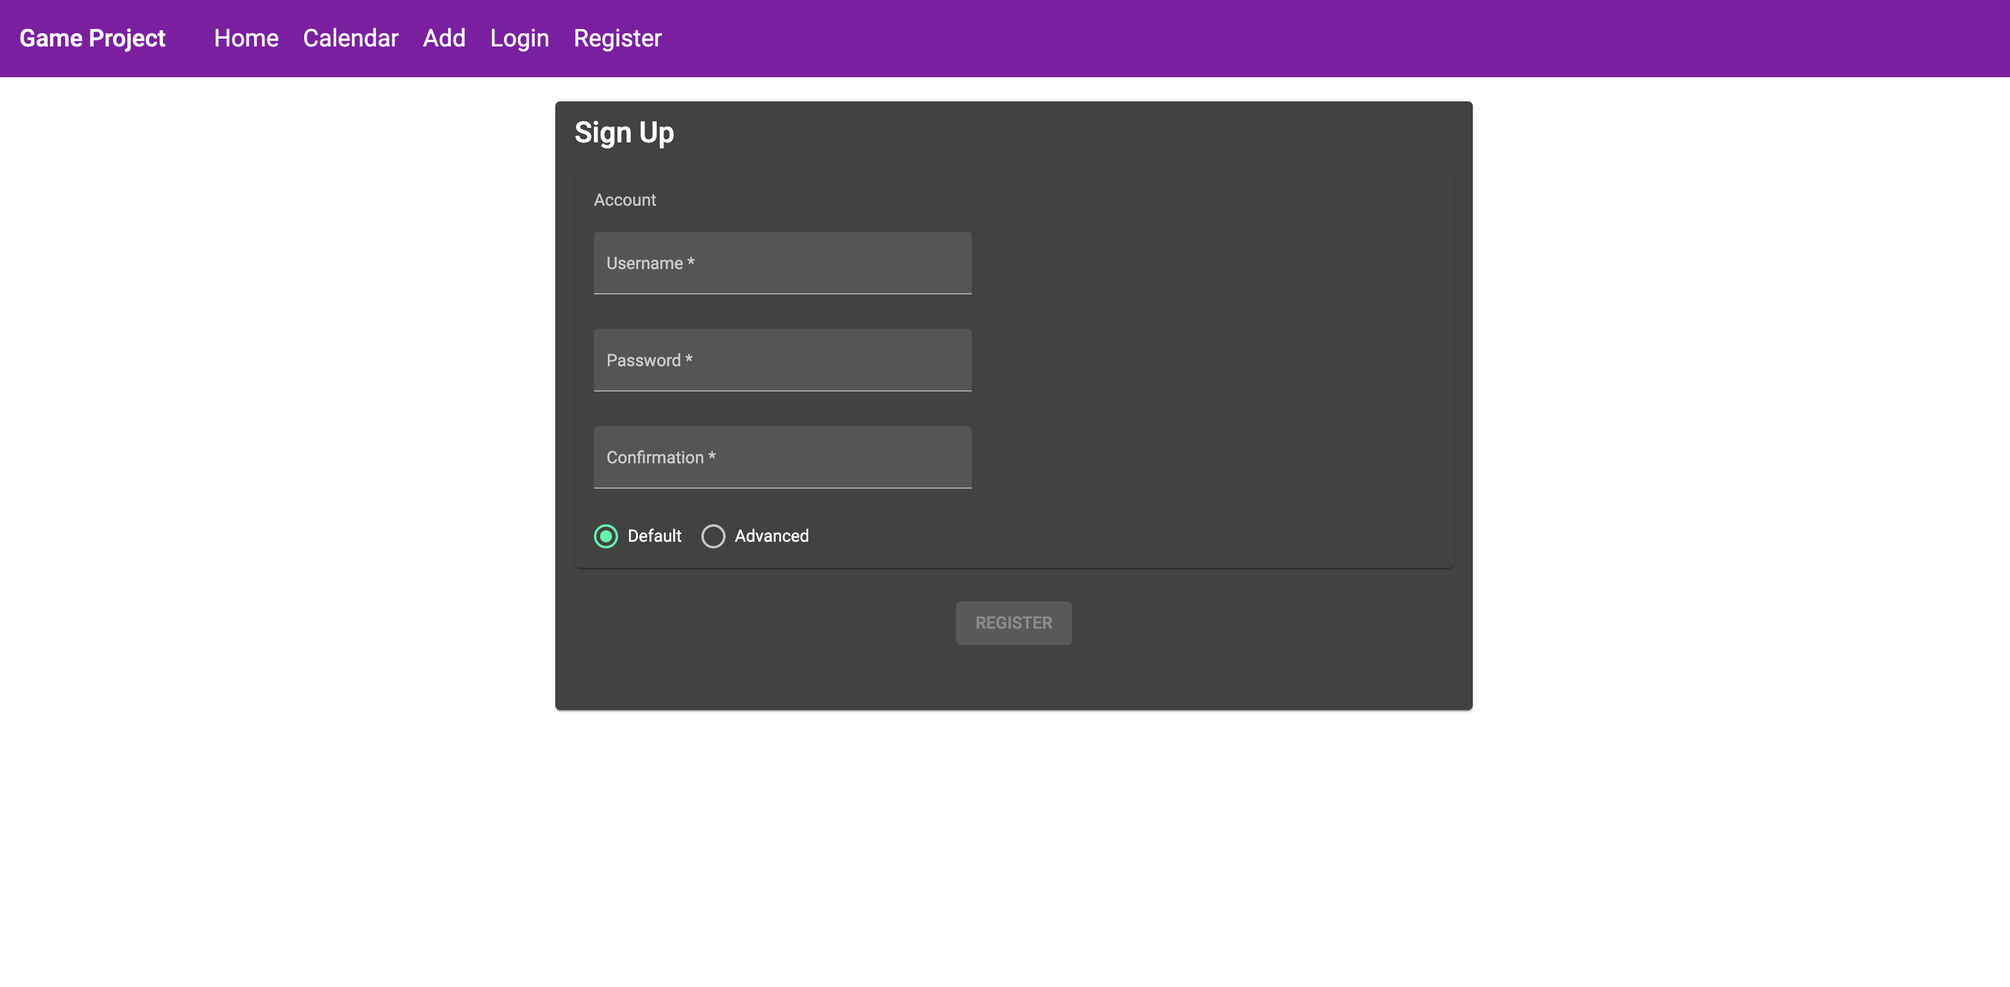Select the Default radio button circle
This screenshot has width=2010, height=987.
coord(605,536)
